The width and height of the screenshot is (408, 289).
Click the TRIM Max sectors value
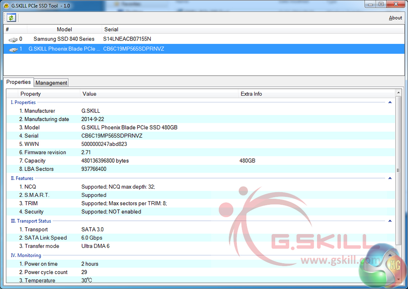tap(124, 204)
